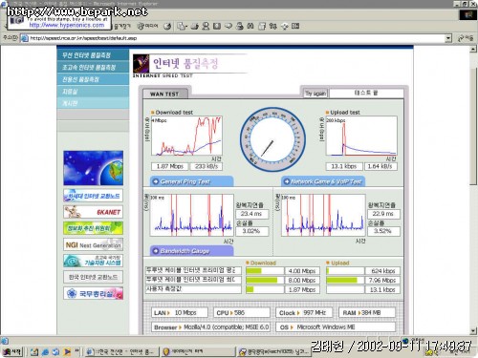Launch Windows Media Player from quick launch
This screenshot has height=358, width=478.
coord(67,352)
